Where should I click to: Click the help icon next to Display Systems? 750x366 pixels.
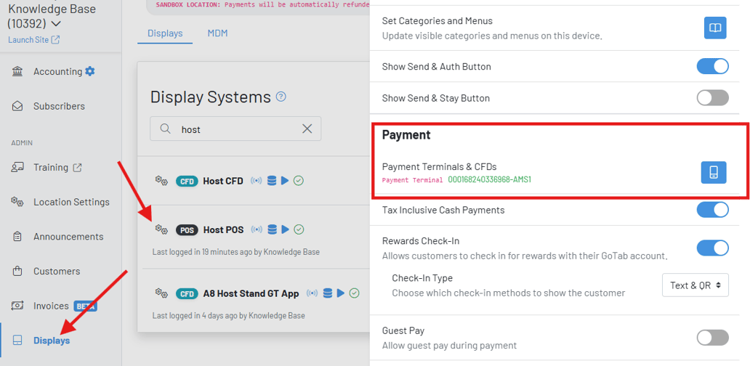click(x=281, y=97)
